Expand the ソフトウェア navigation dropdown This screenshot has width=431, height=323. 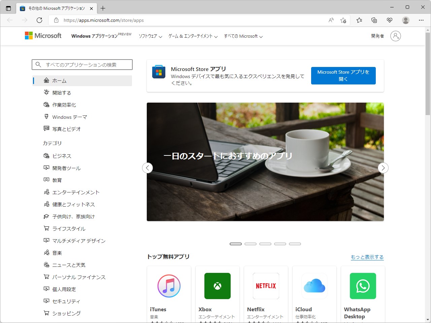tap(150, 36)
